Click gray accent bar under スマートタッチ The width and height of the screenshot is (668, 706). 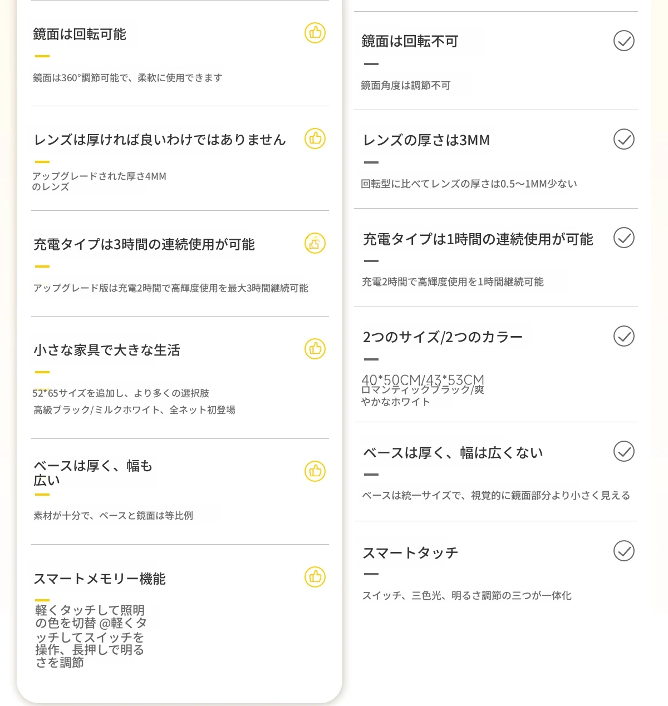pyautogui.click(x=371, y=574)
